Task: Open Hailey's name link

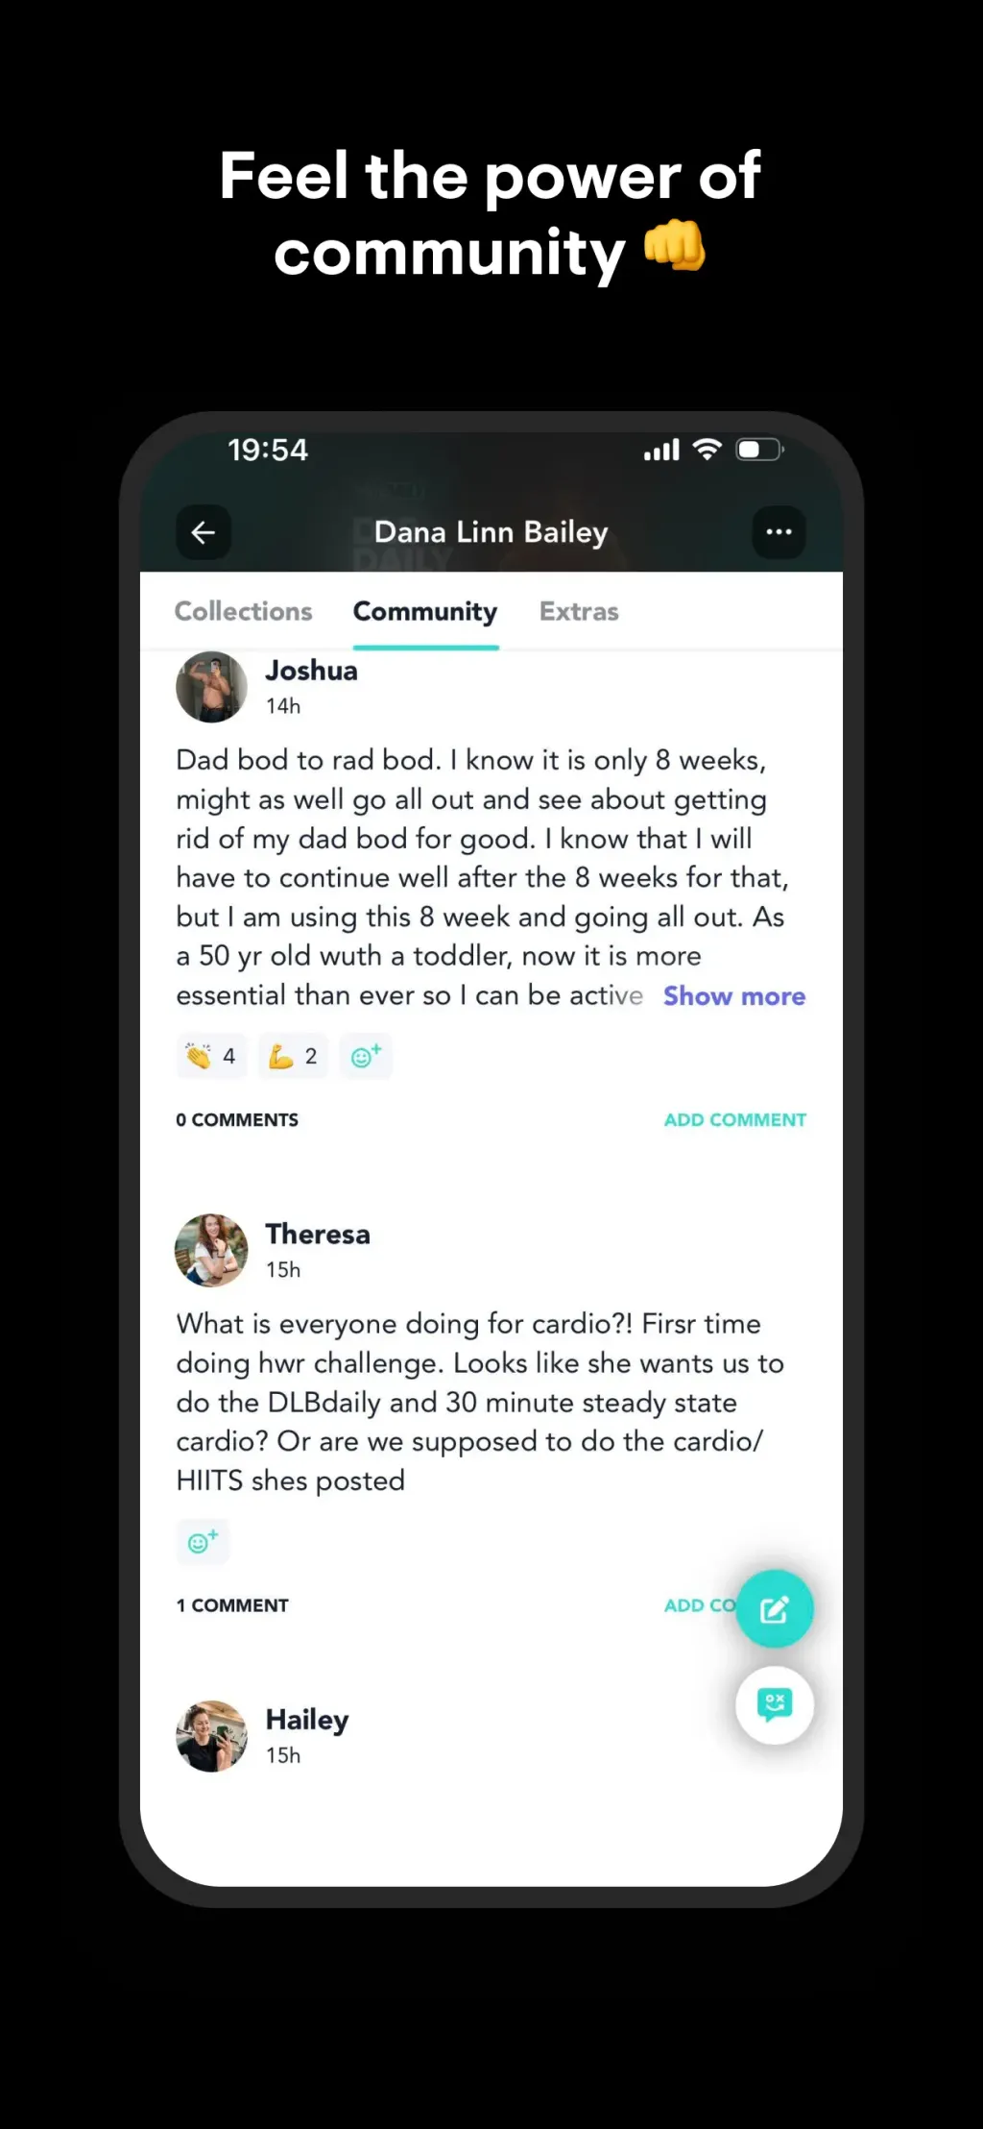Action: click(x=307, y=1720)
